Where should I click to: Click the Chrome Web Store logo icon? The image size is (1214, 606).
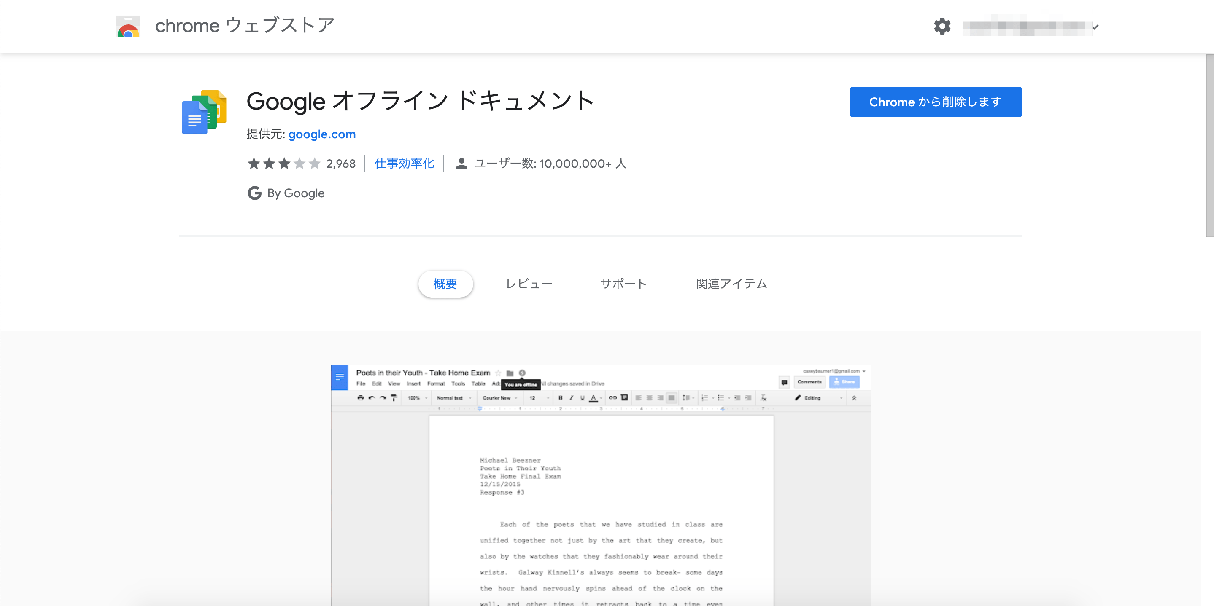[x=128, y=27]
